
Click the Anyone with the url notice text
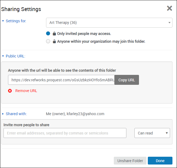tap(62, 70)
